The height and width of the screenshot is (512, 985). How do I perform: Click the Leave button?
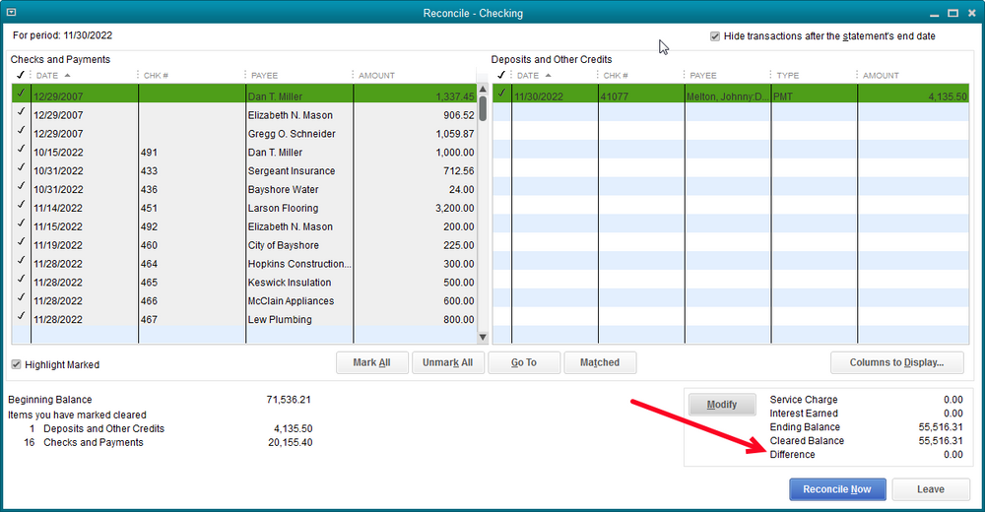tap(931, 489)
